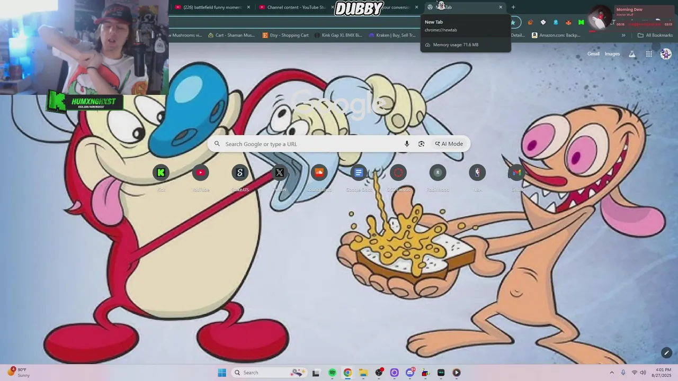Open the All Bookmarks folder
The width and height of the screenshot is (678, 381).
pos(655,35)
